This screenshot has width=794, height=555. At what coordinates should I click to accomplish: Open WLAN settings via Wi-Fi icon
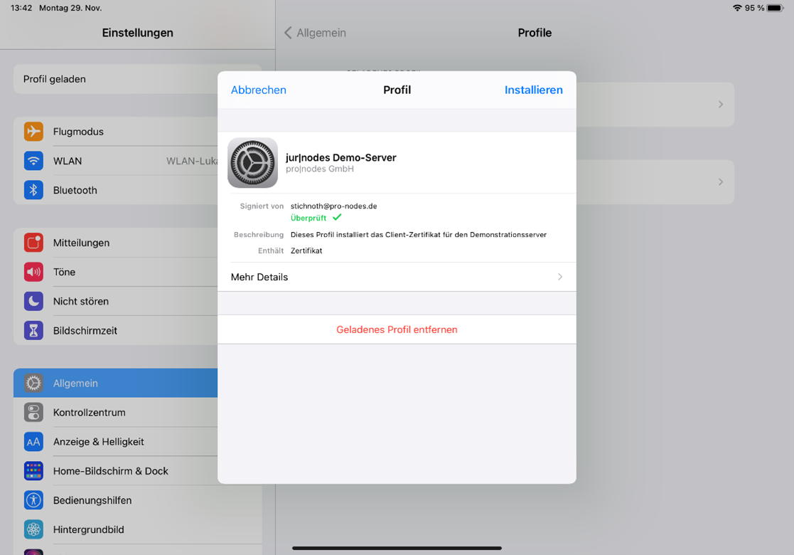[33, 161]
